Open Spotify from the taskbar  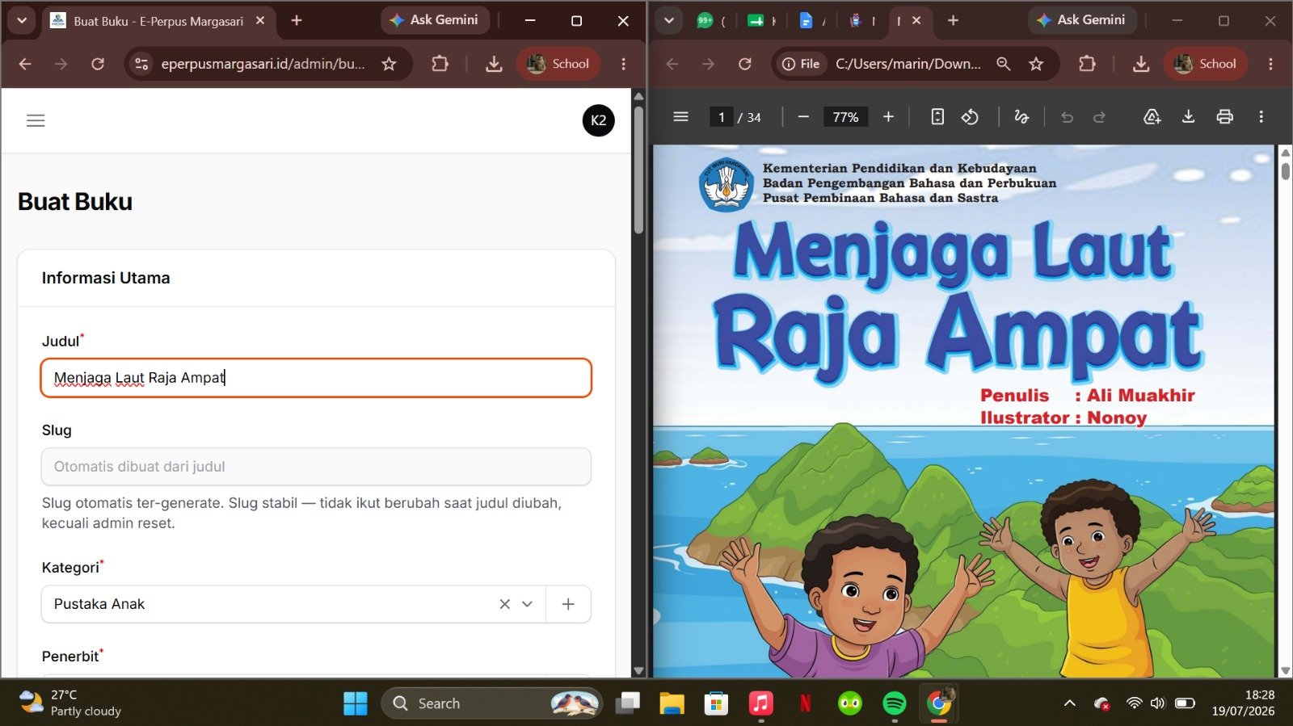point(894,703)
